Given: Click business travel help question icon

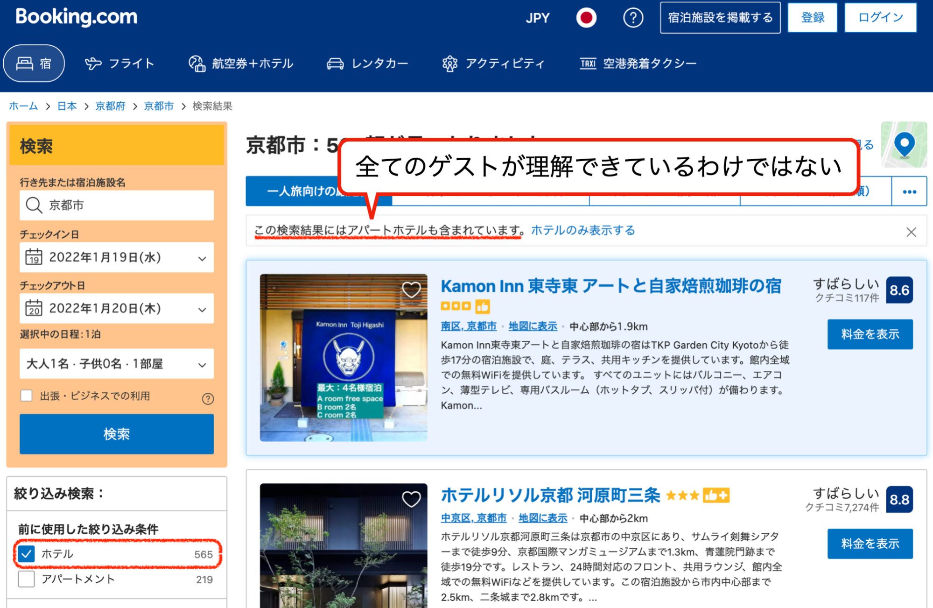Looking at the screenshot, I should [208, 398].
